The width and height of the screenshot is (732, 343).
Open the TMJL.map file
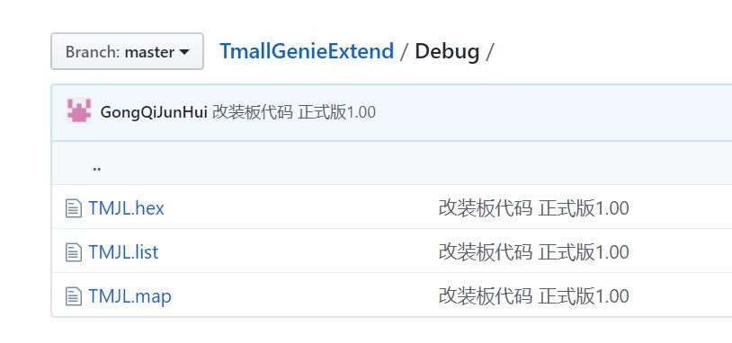129,296
